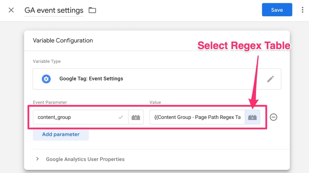The width and height of the screenshot is (309, 173).
Task: Close the GA event settings editor
Action: pyautogui.click(x=11, y=10)
